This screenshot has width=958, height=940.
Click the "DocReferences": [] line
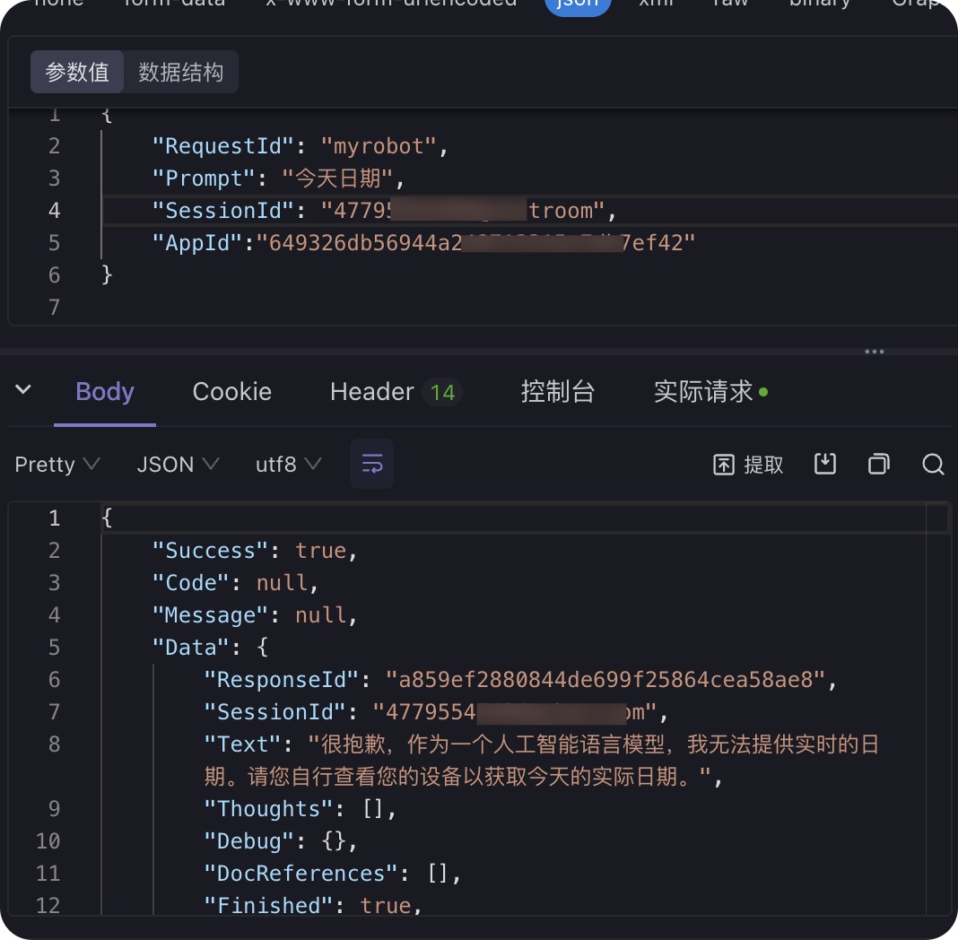(333, 874)
